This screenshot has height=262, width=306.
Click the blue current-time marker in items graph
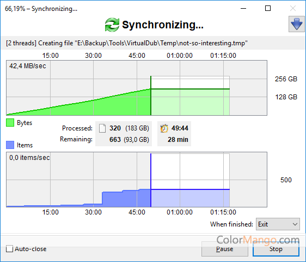coord(151,180)
